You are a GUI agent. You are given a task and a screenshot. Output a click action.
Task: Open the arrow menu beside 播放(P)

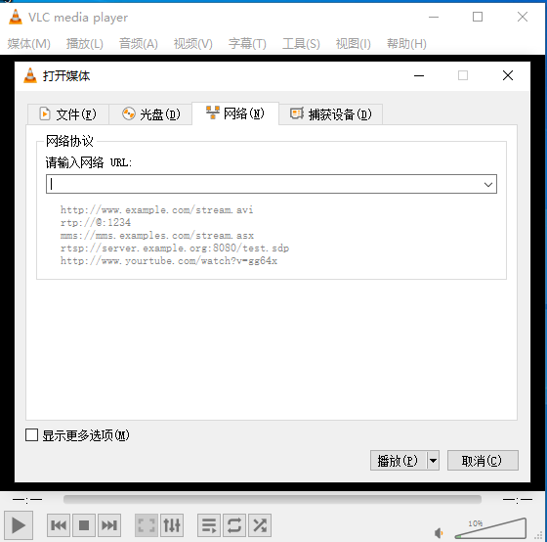point(433,461)
